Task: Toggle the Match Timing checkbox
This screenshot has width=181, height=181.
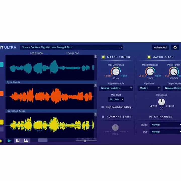Action: (103, 57)
